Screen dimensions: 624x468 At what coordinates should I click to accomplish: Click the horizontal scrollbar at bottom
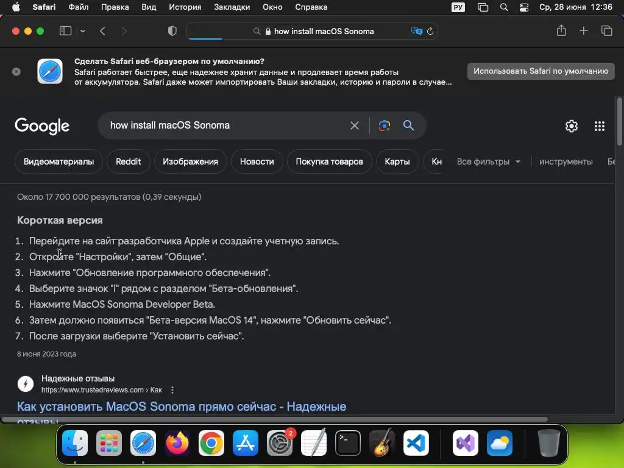(x=275, y=419)
